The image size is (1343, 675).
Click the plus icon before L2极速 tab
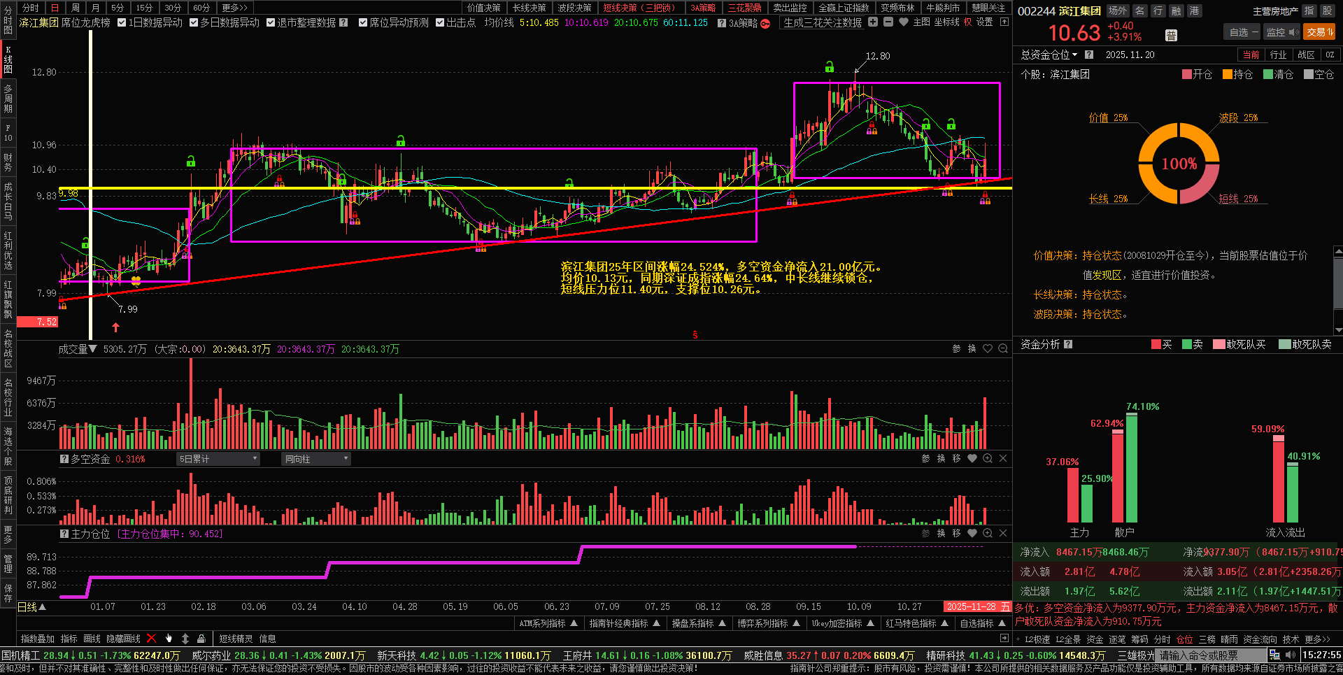point(1018,639)
